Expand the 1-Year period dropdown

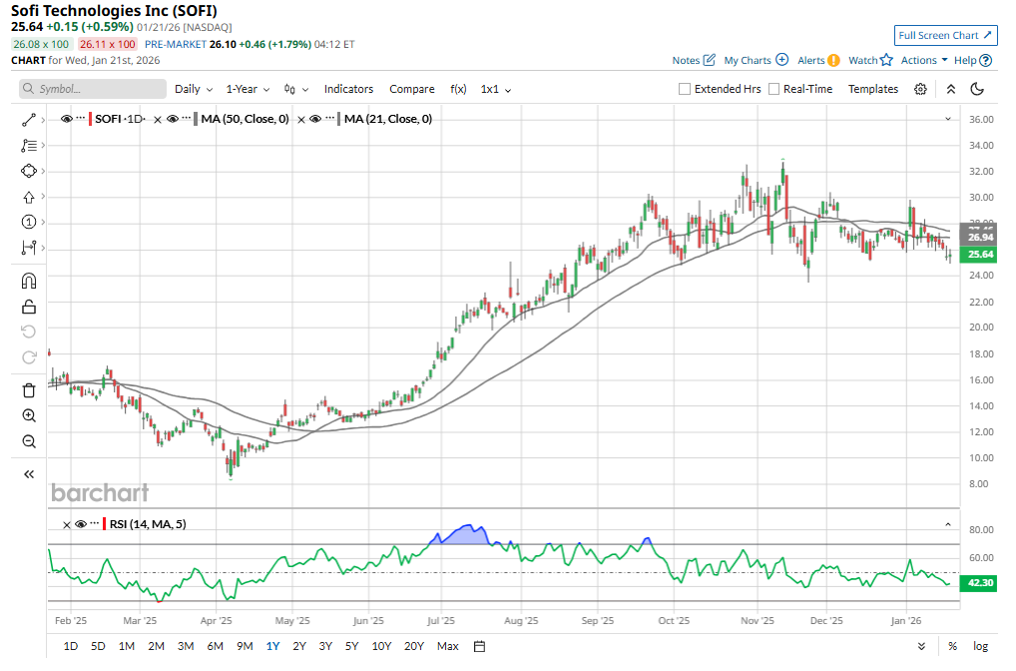tap(248, 89)
